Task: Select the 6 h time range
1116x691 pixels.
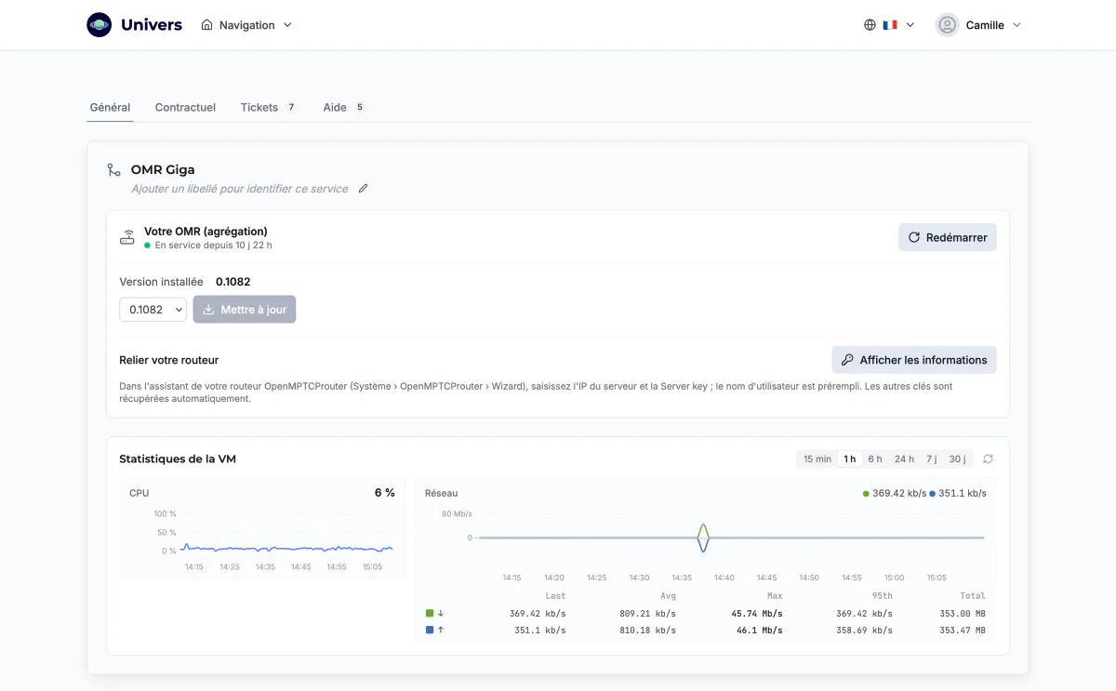Action: pos(875,459)
